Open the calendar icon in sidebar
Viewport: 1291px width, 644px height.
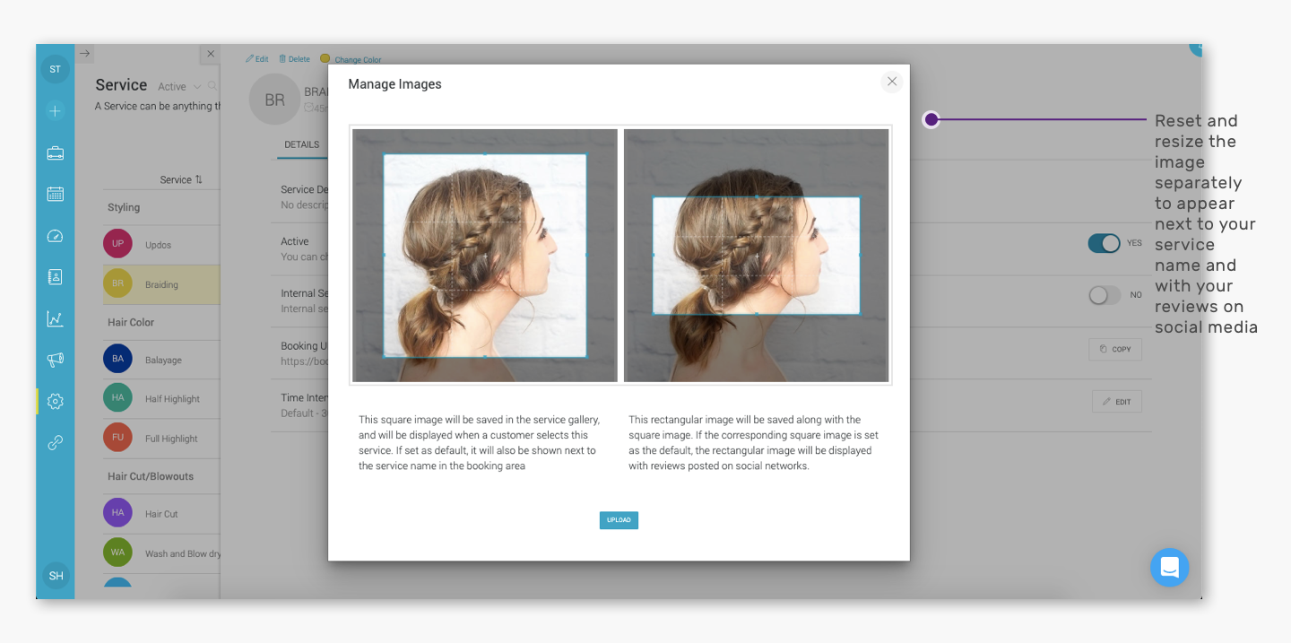(56, 194)
